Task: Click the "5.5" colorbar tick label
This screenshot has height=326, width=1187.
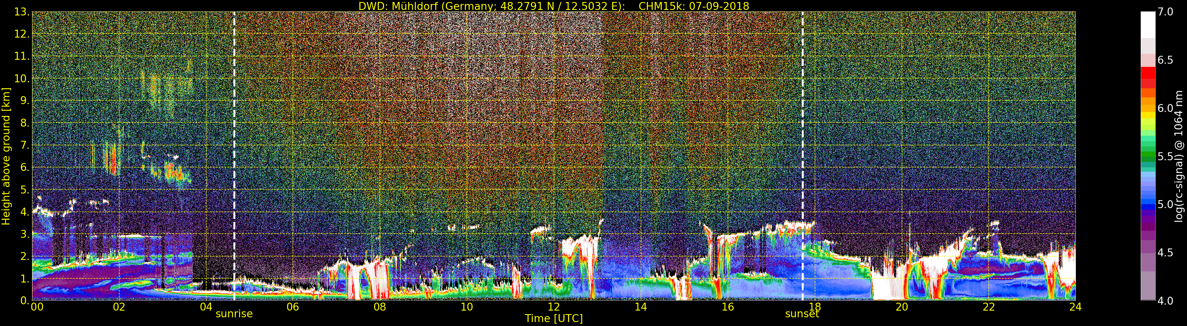Action: pyautogui.click(x=1165, y=156)
